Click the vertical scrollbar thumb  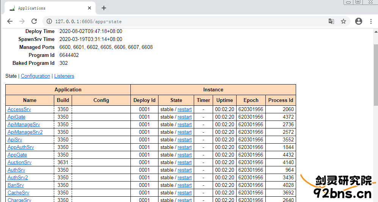(x=376, y=75)
